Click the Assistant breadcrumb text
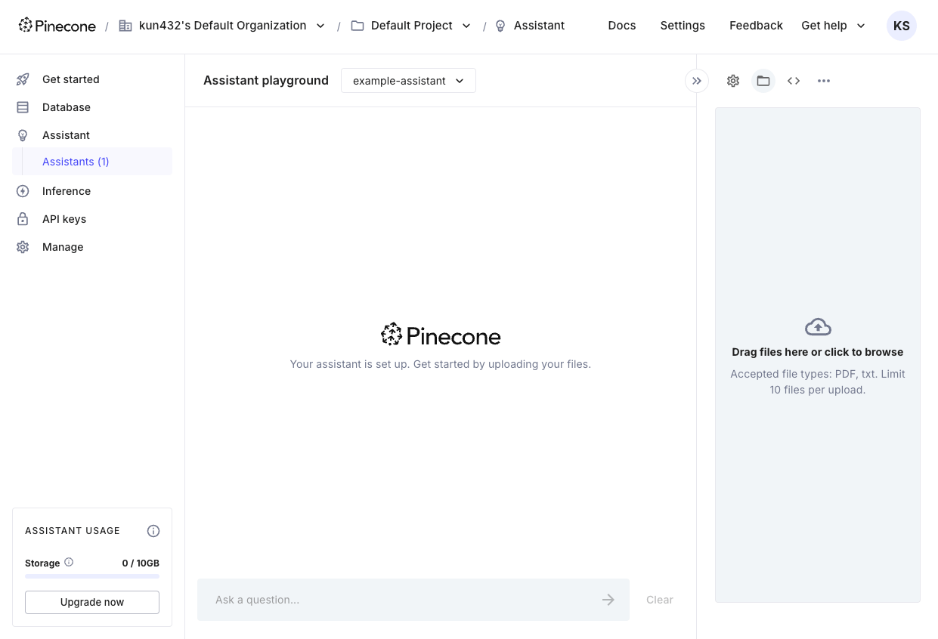This screenshot has width=938, height=639. click(539, 26)
